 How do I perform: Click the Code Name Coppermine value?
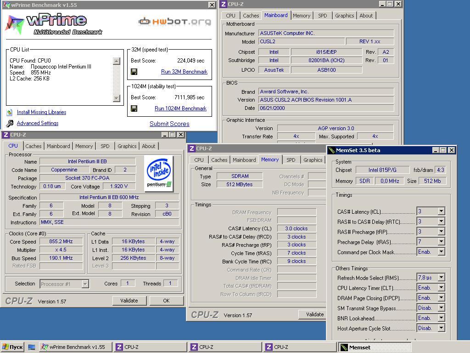[x=64, y=170]
